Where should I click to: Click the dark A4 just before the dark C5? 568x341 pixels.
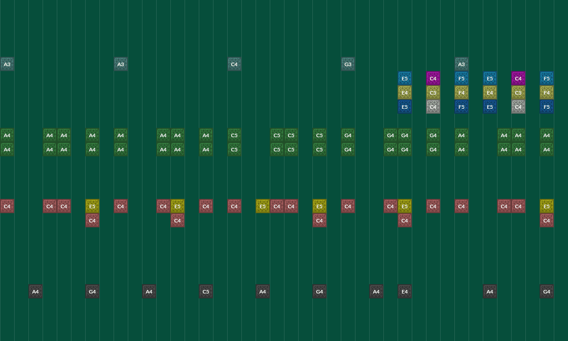(149, 291)
